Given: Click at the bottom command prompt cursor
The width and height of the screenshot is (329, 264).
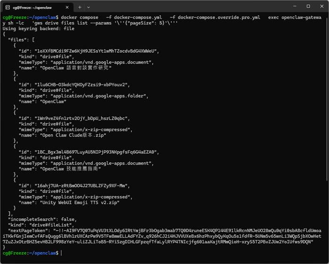Looking at the screenshot, I should click(61, 253).
